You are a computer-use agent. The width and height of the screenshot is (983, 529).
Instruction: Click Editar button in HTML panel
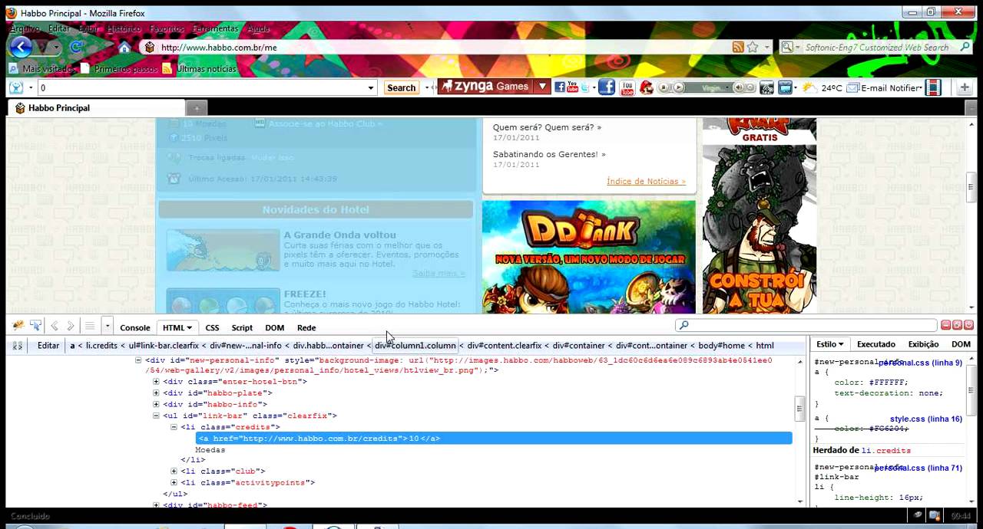pos(48,345)
